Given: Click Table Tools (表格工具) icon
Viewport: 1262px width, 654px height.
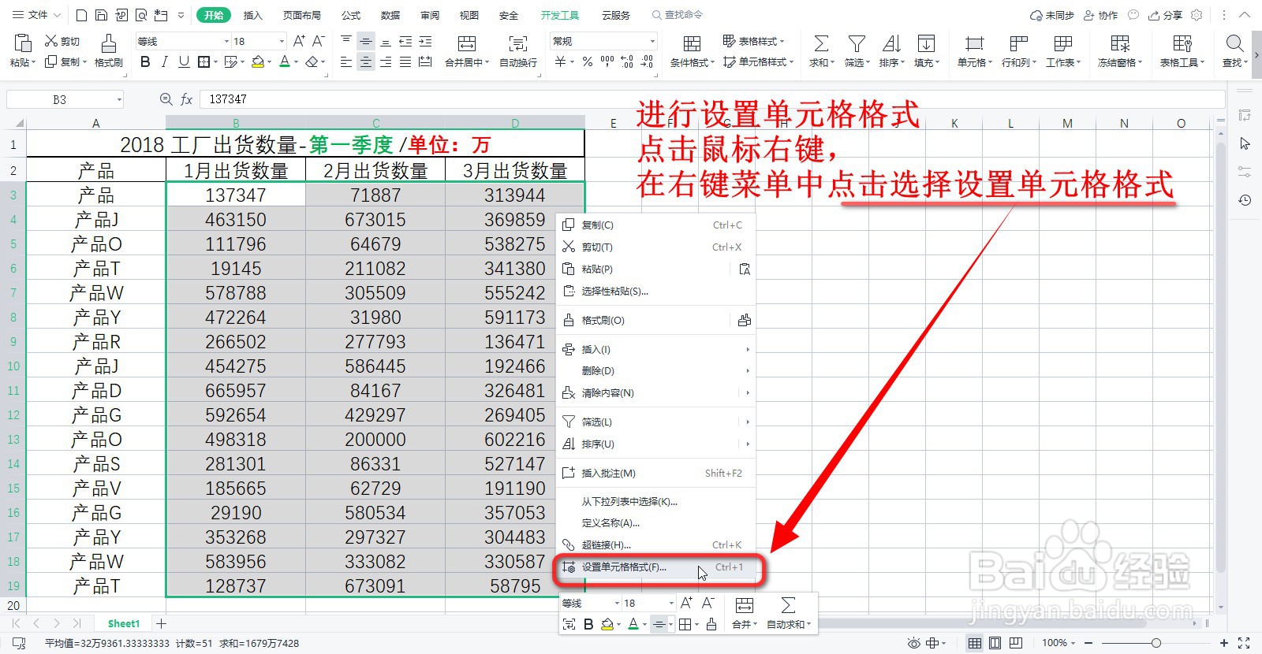Looking at the screenshot, I should (x=1182, y=43).
